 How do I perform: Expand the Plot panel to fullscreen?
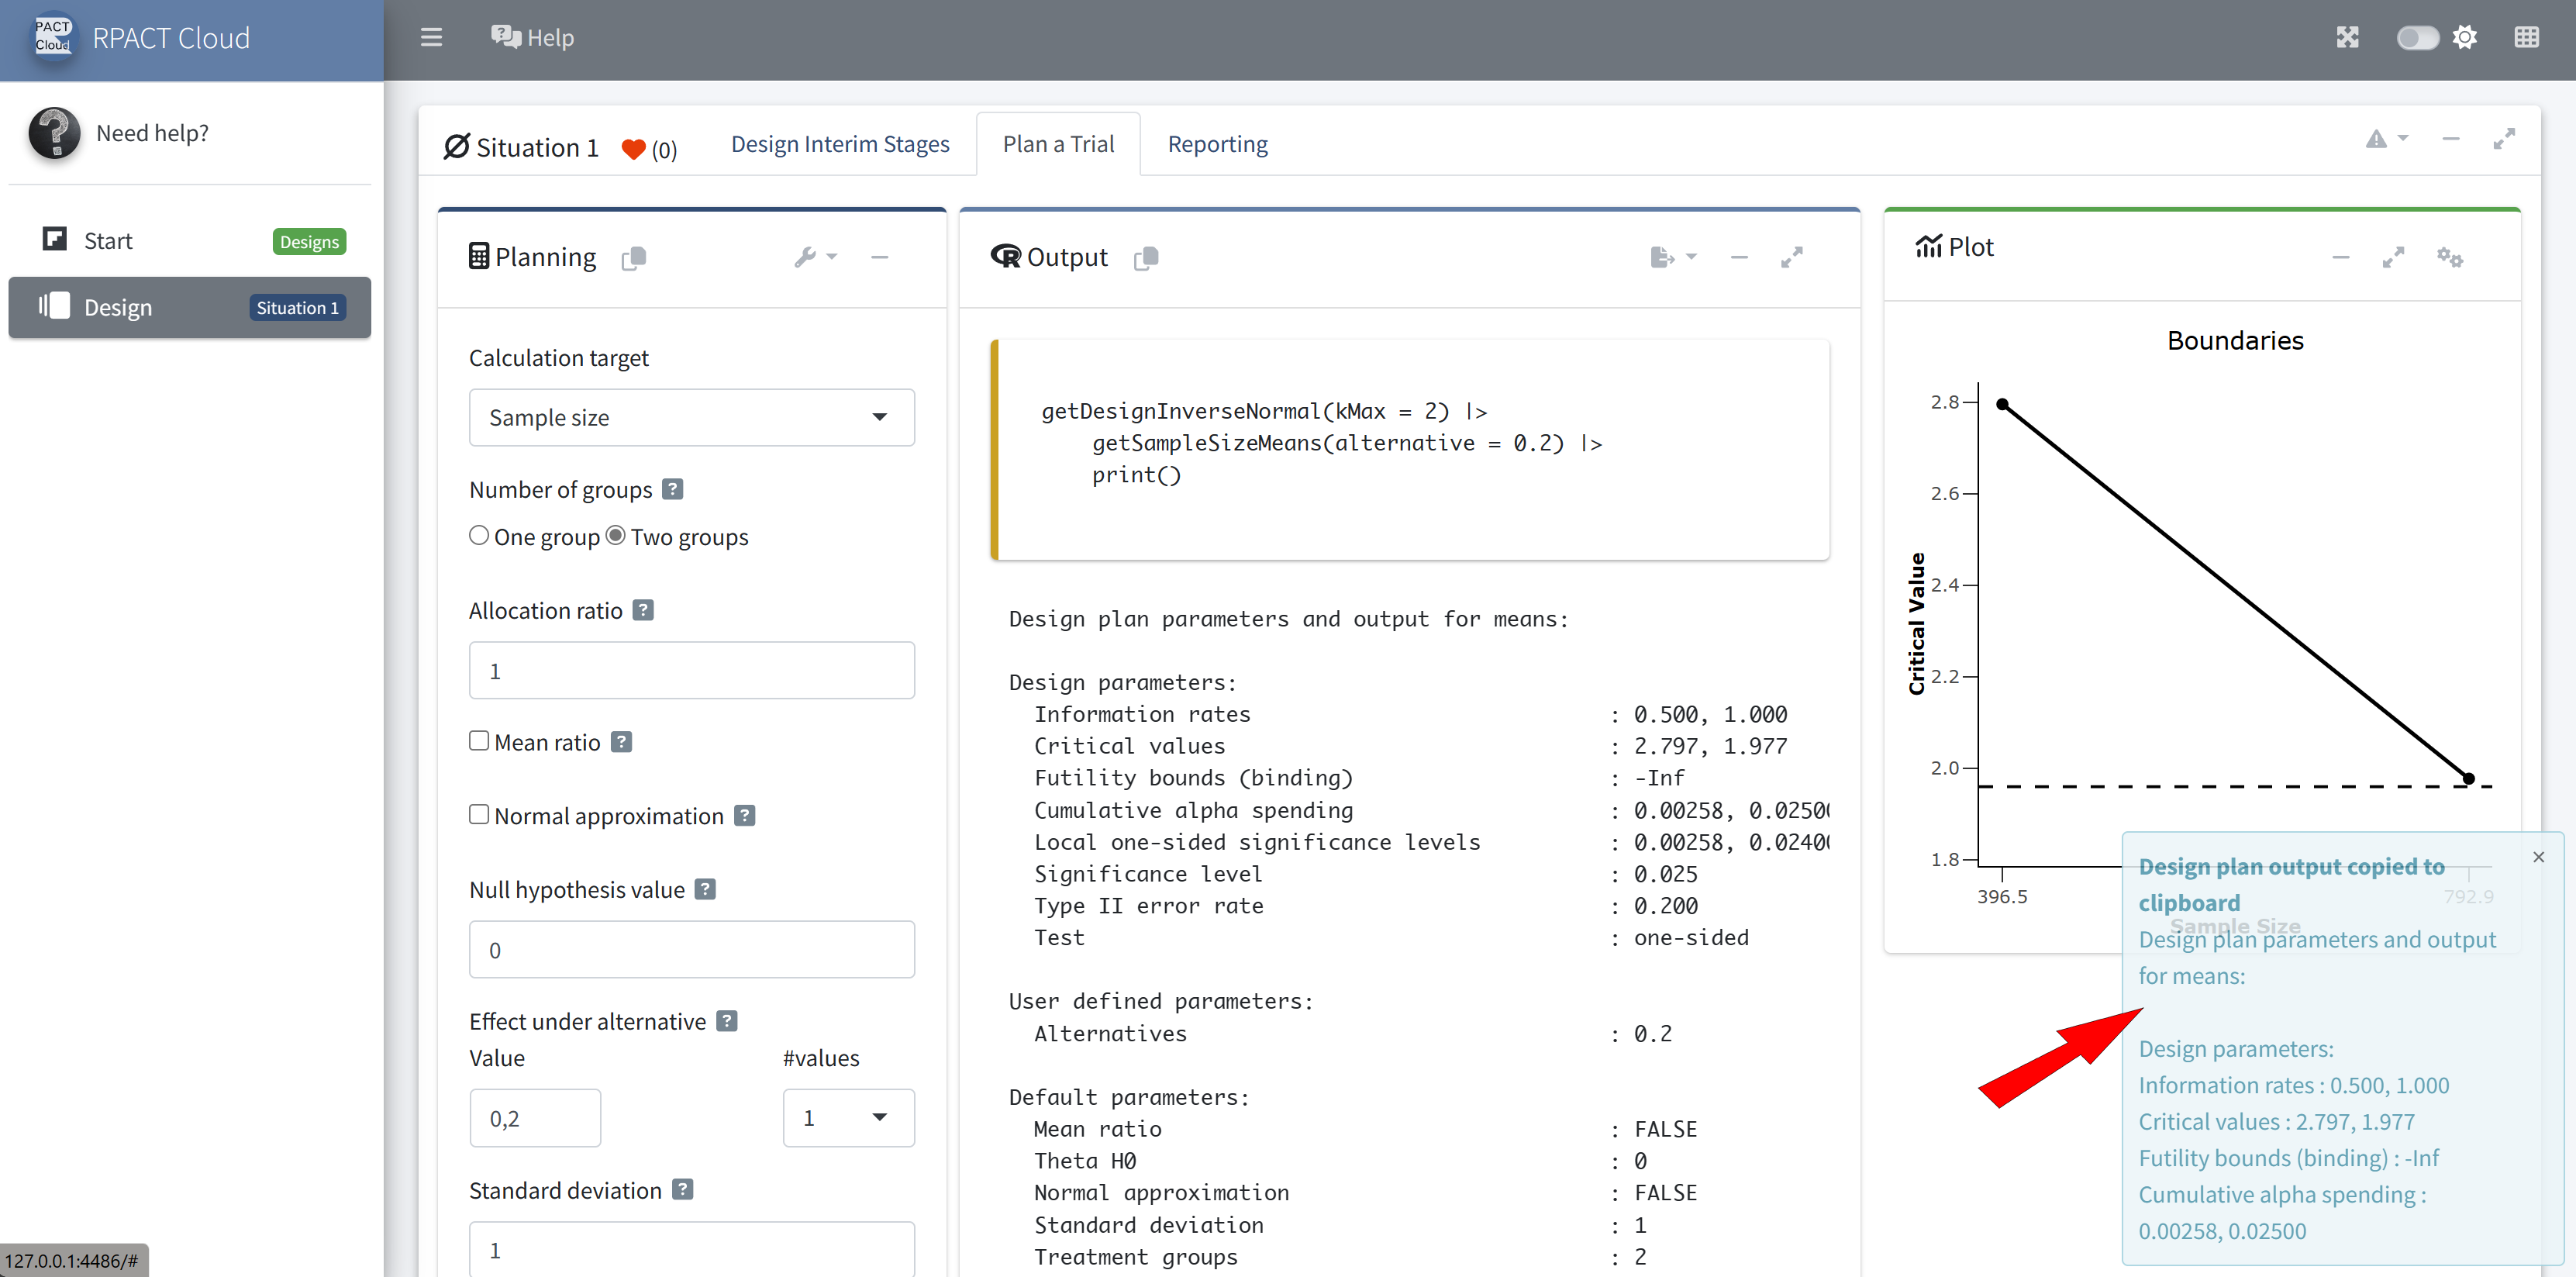[x=2392, y=257]
